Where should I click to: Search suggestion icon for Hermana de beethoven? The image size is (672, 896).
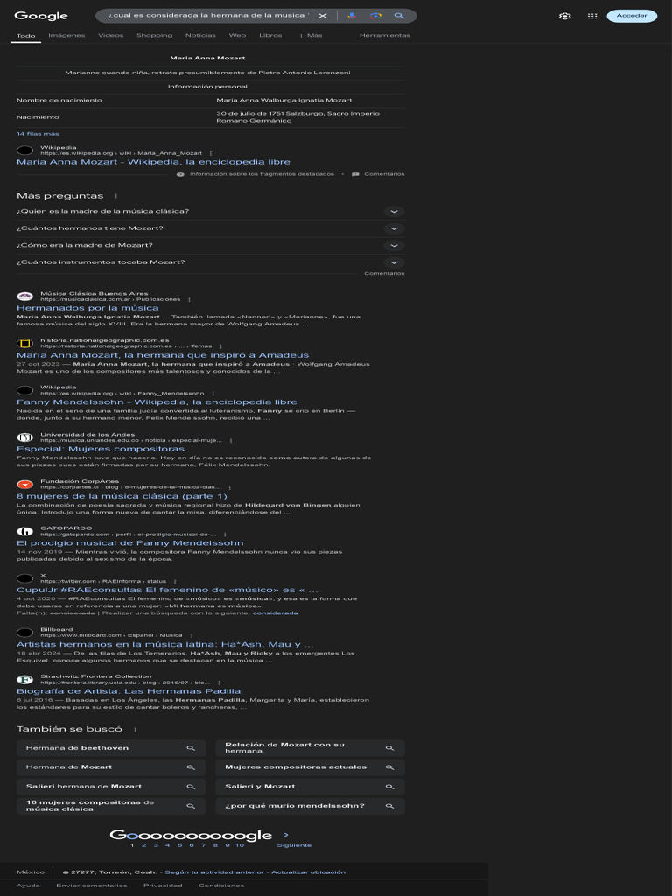(x=191, y=748)
